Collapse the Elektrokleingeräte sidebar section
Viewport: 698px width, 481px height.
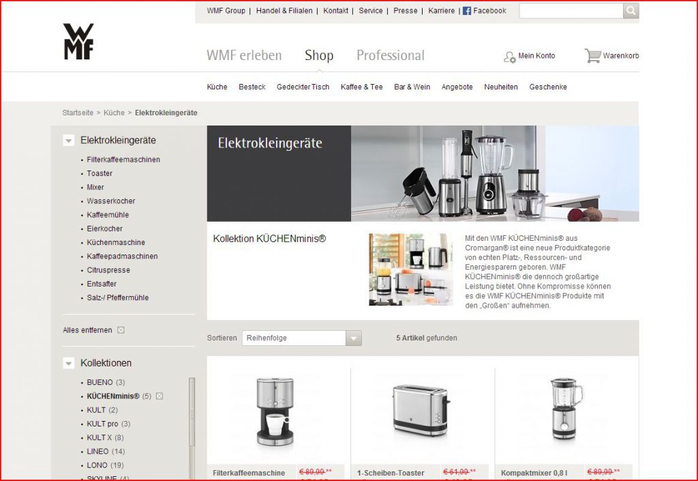point(68,141)
